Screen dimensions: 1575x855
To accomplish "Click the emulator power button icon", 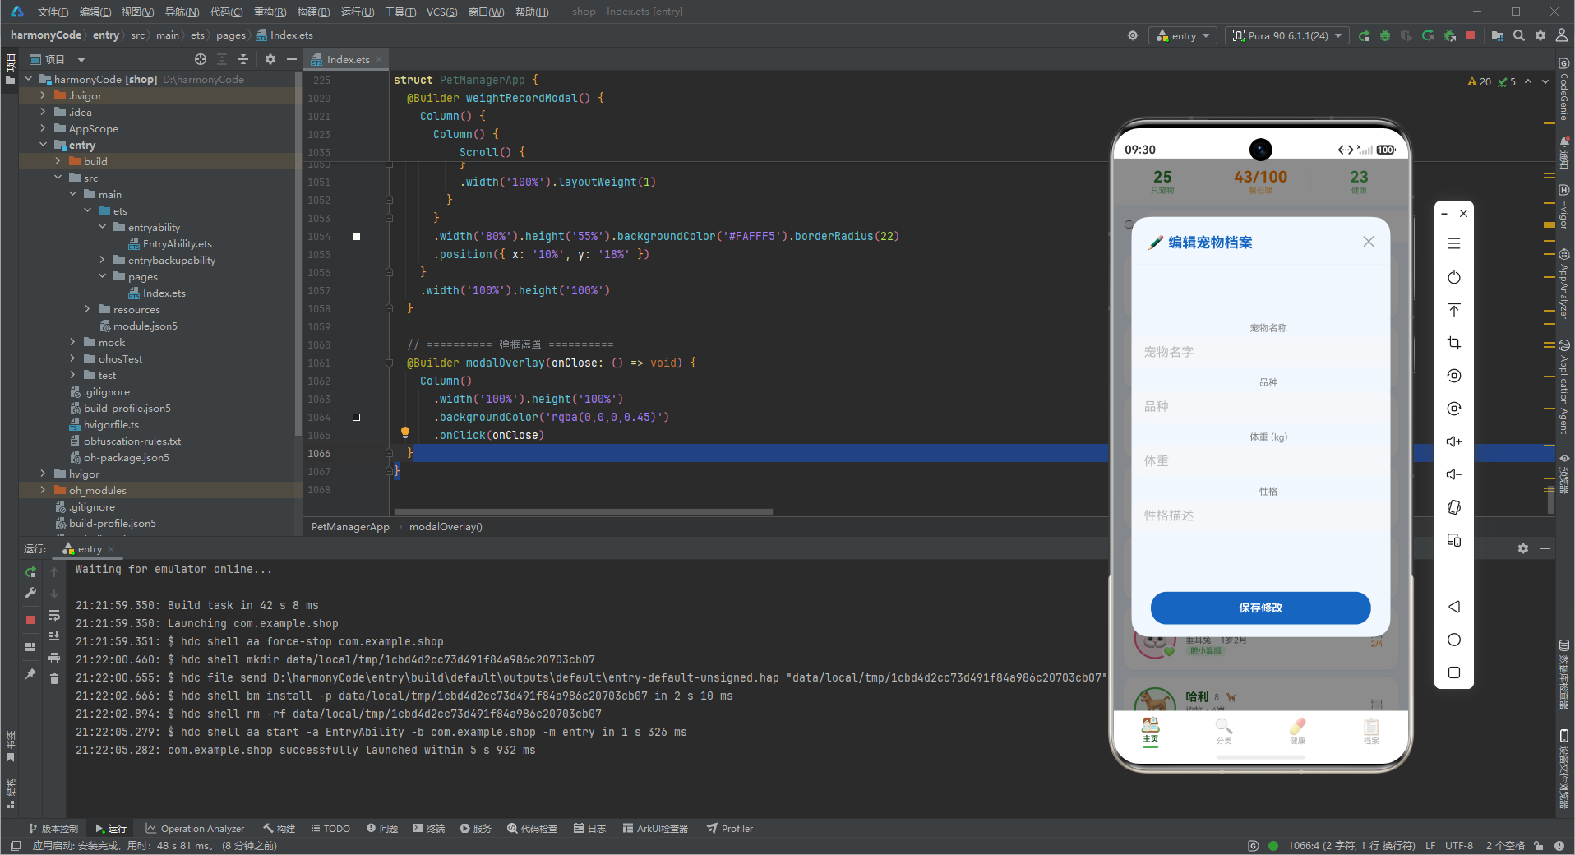I will click(x=1453, y=277).
